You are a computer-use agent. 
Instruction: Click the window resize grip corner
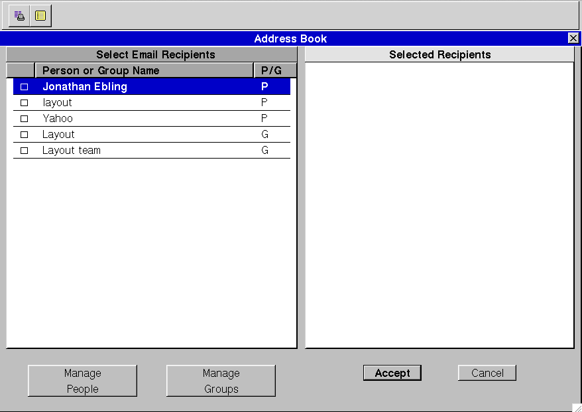[576, 407]
